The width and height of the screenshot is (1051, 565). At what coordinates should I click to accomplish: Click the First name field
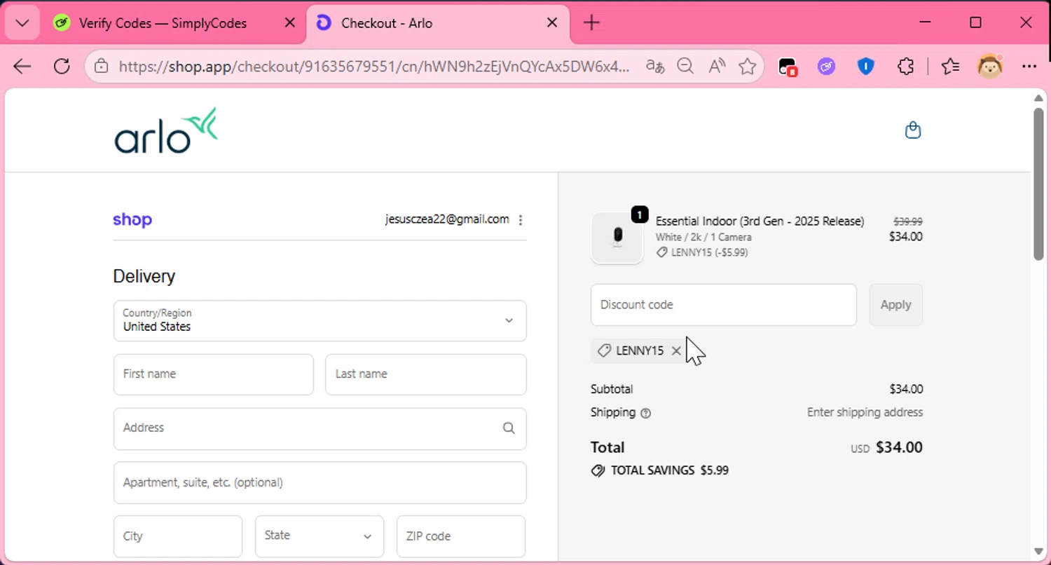[x=213, y=374]
